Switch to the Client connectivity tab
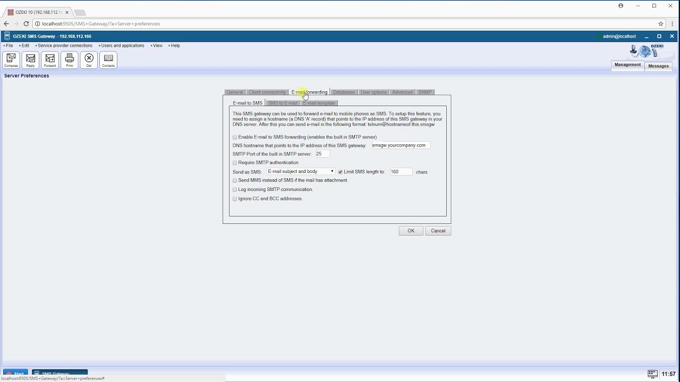The width and height of the screenshot is (680, 382). coord(267,92)
